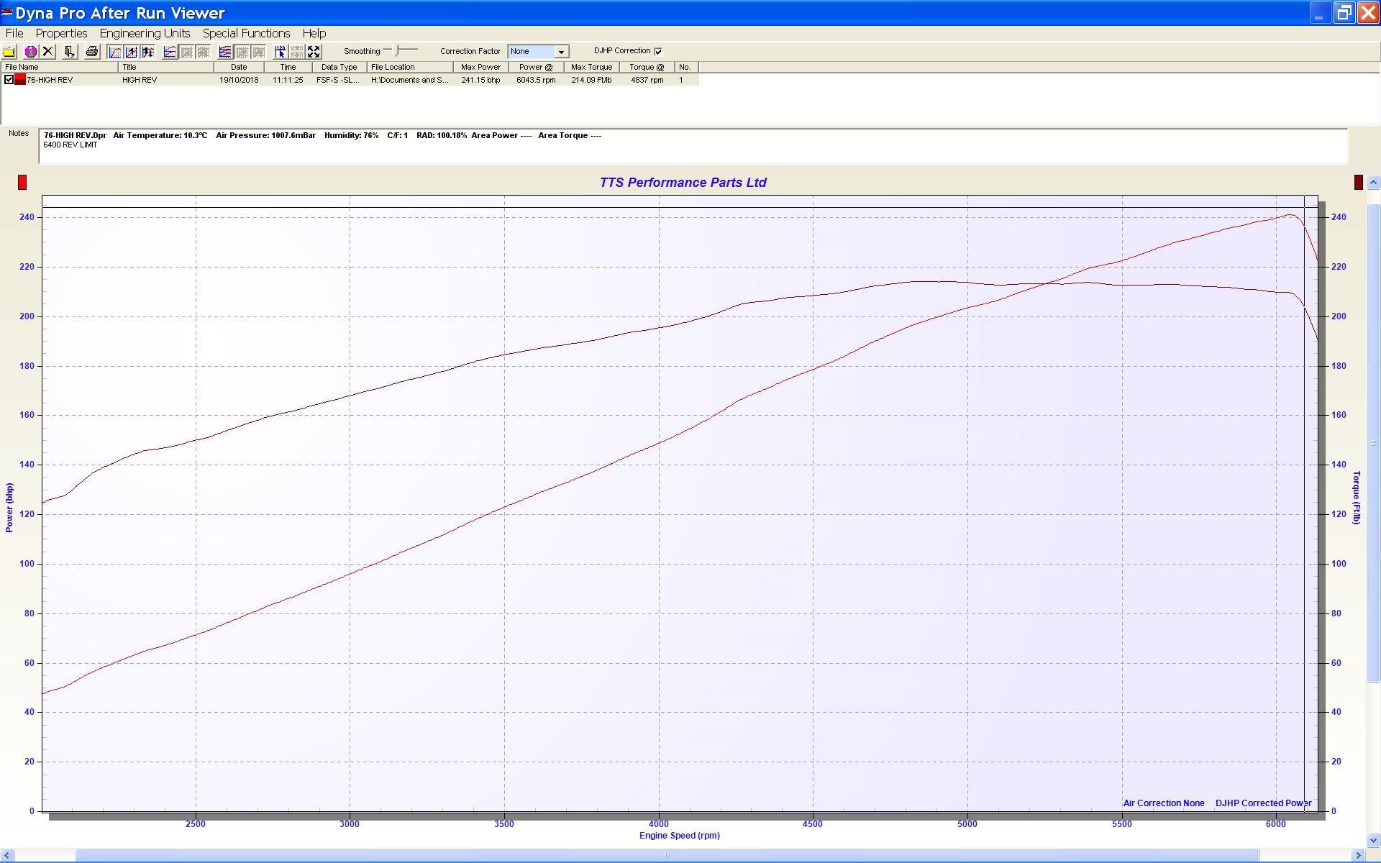Screen dimensions: 1381x863
Task: Toggle the DJHP Correction checkbox
Action: coord(658,51)
